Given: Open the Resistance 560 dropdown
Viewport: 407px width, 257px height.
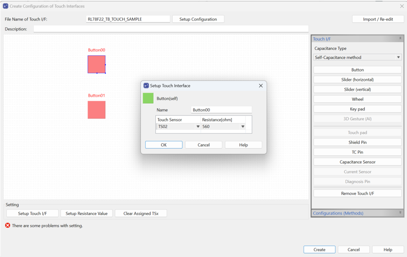Looking at the screenshot, I should 243,127.
